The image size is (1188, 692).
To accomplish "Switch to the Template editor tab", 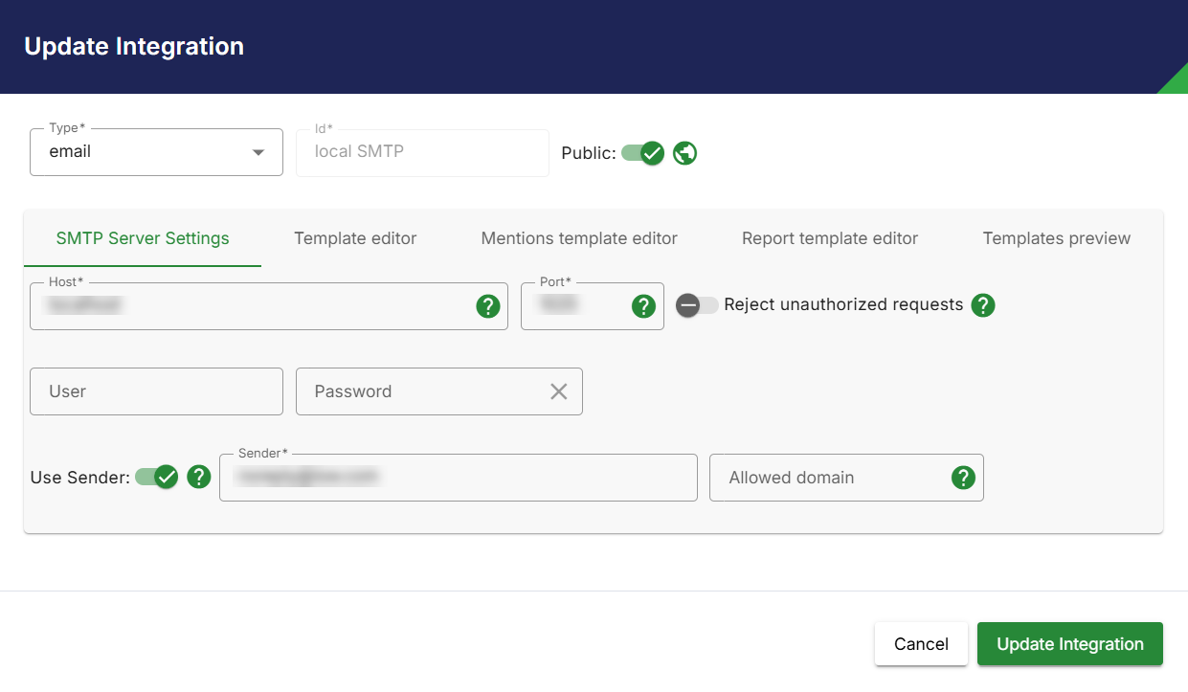I will [355, 238].
